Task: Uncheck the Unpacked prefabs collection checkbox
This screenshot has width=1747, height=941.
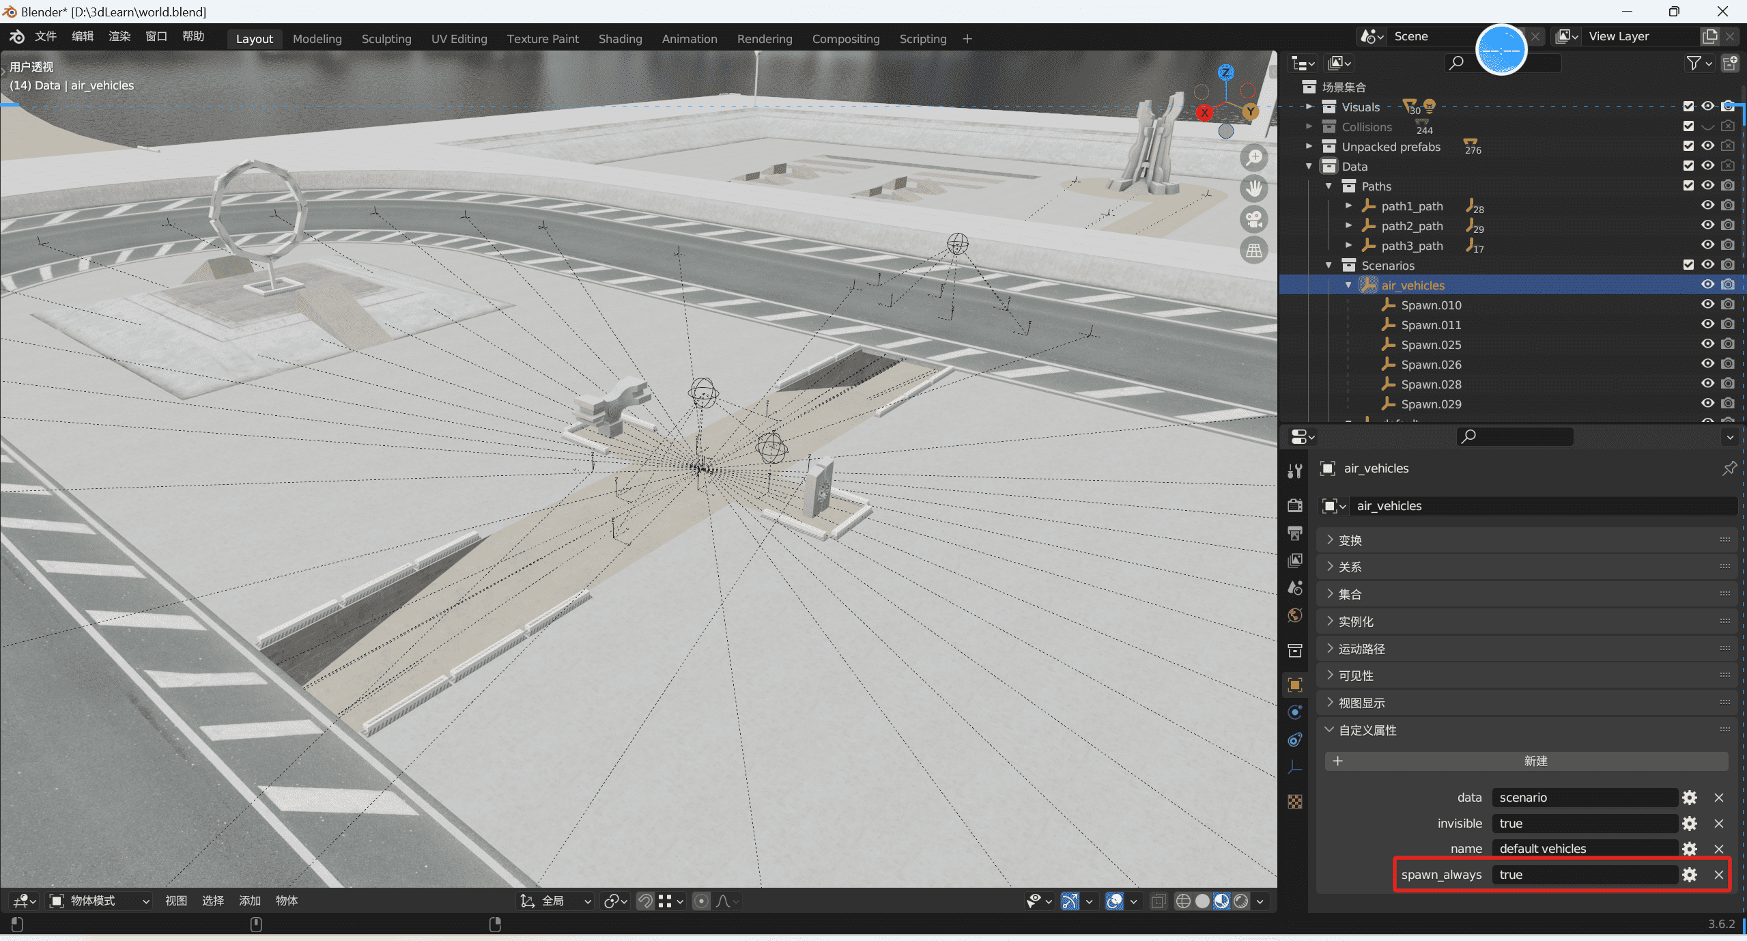Action: click(1688, 146)
